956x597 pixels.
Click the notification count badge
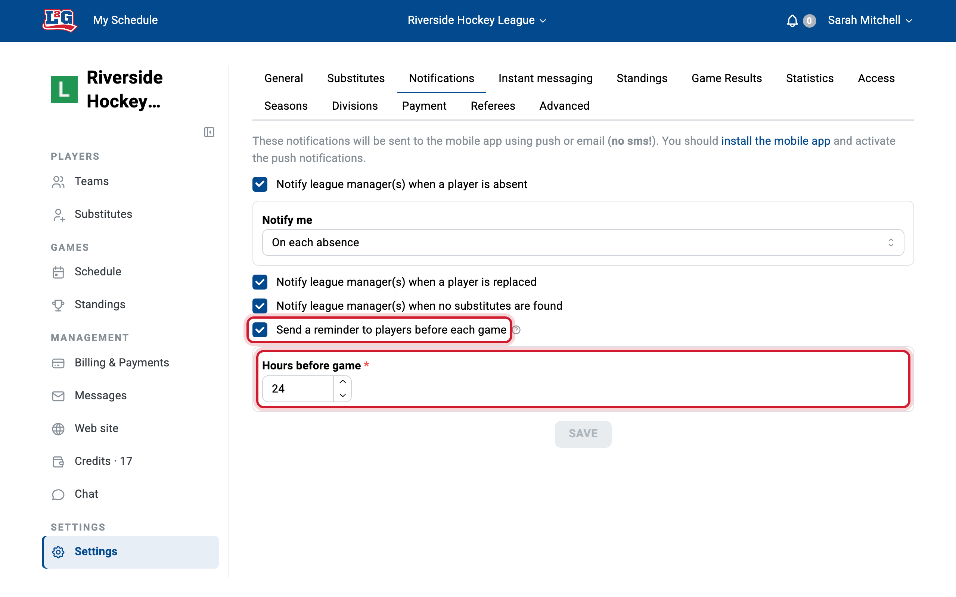(x=809, y=21)
